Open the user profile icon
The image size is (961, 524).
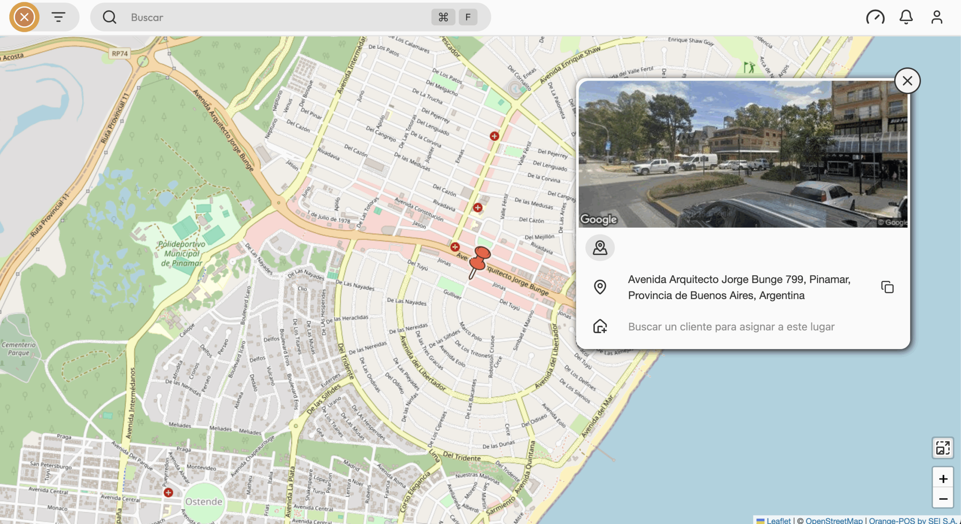(x=937, y=17)
